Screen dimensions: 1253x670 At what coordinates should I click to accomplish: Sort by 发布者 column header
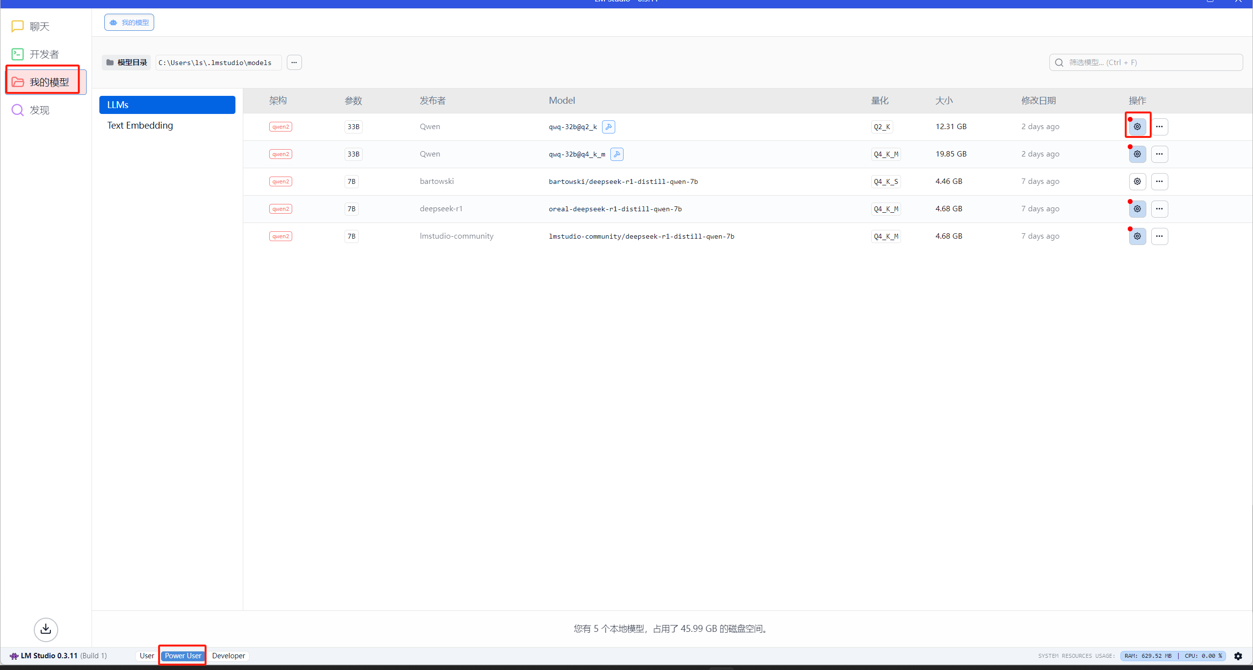point(433,101)
